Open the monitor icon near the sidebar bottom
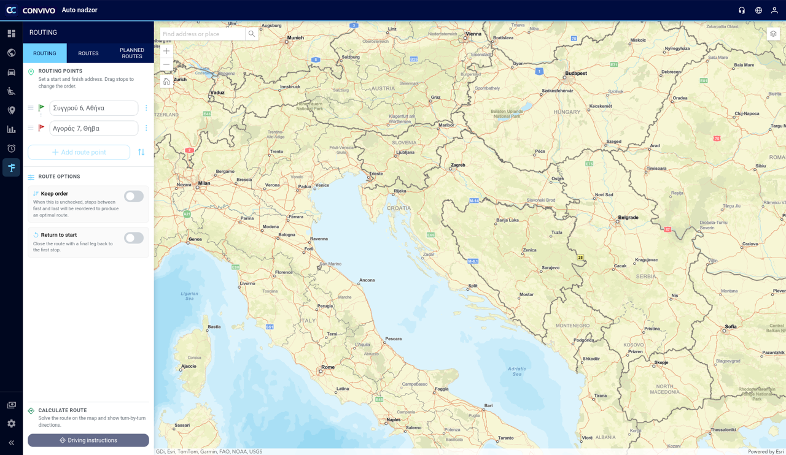Image resolution: width=786 pixels, height=455 pixels. pyautogui.click(x=11, y=405)
